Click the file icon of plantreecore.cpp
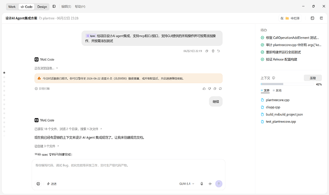 tap(262, 100)
